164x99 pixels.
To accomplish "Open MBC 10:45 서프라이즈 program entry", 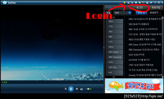I will [143, 29].
